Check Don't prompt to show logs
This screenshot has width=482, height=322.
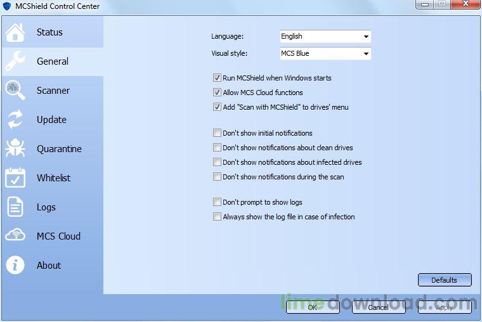pyautogui.click(x=217, y=202)
